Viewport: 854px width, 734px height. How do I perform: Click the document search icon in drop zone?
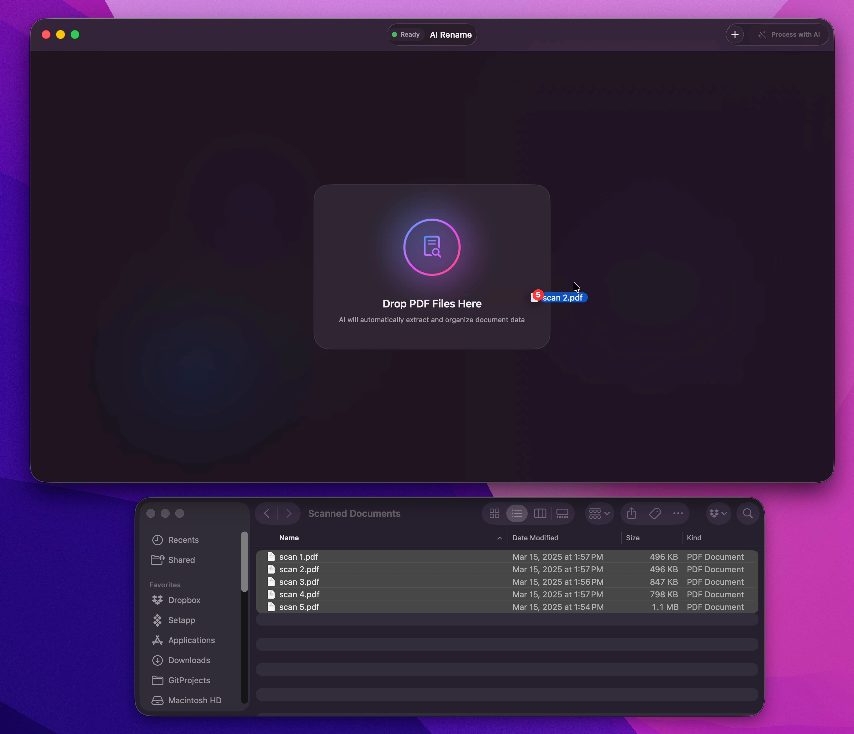432,247
